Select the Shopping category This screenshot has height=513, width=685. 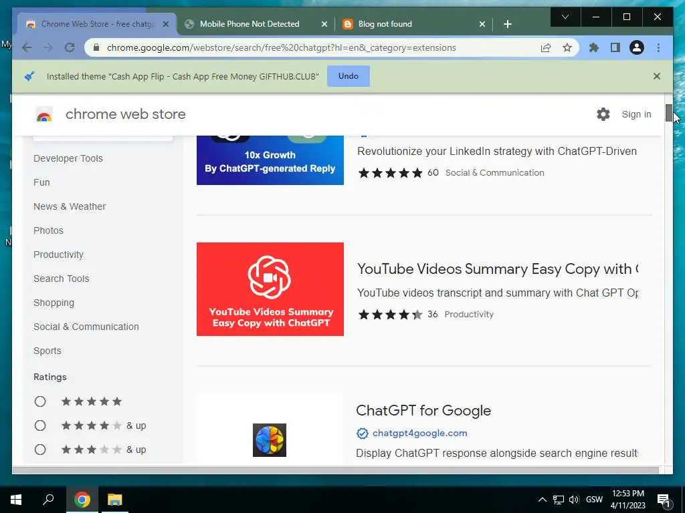(54, 303)
